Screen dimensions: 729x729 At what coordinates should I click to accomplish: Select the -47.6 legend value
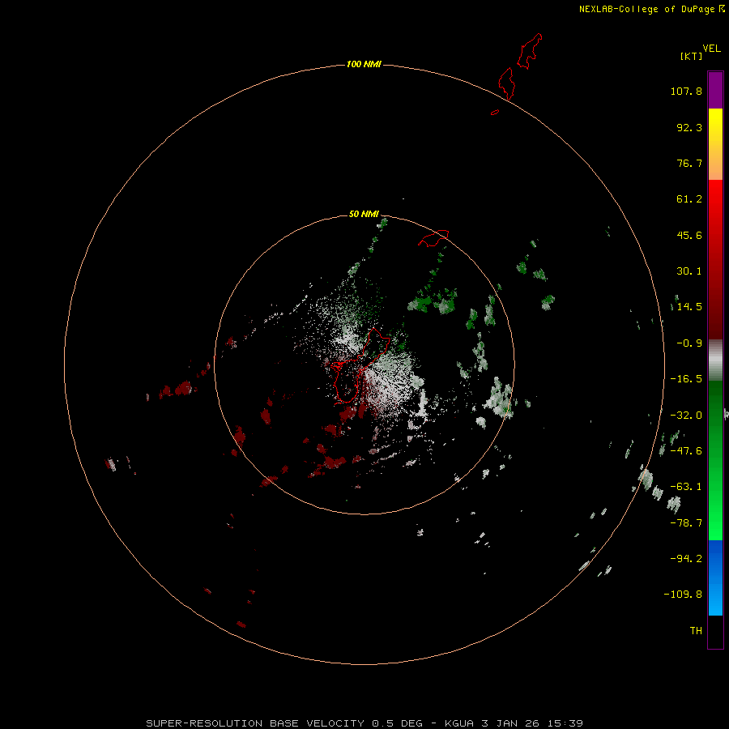(686, 451)
